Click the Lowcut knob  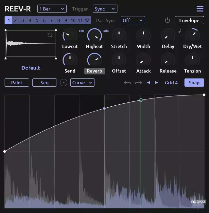[70, 35]
